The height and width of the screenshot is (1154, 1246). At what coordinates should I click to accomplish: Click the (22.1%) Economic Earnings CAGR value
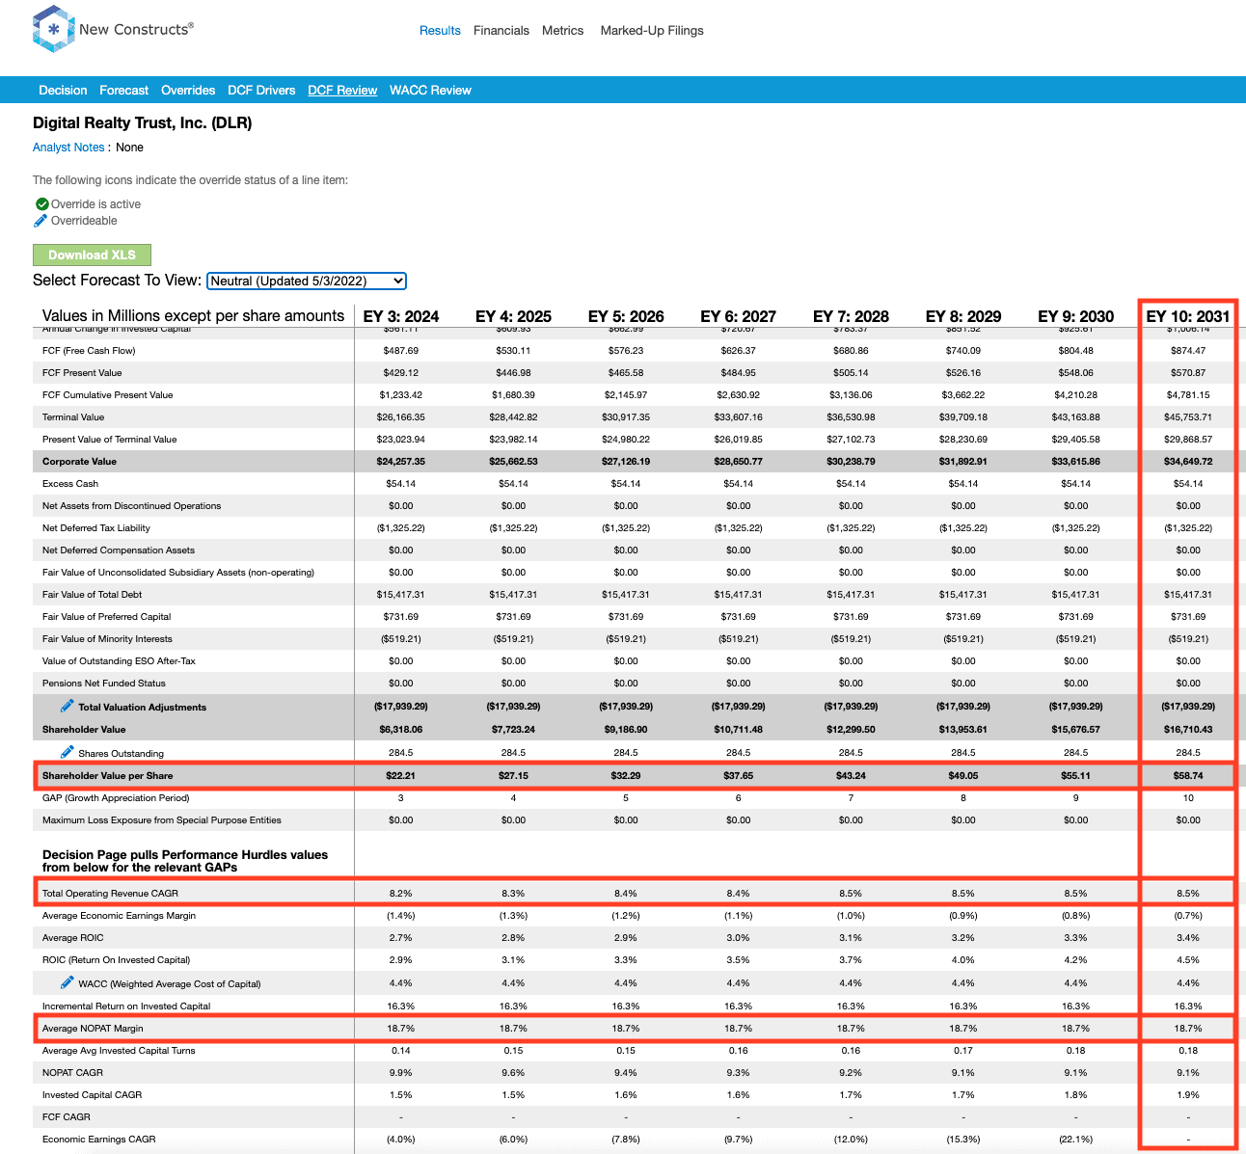click(1076, 1140)
